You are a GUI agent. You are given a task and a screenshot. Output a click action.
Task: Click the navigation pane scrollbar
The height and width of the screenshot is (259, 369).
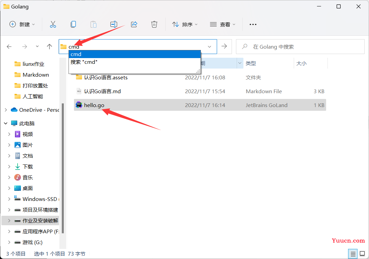point(63,169)
